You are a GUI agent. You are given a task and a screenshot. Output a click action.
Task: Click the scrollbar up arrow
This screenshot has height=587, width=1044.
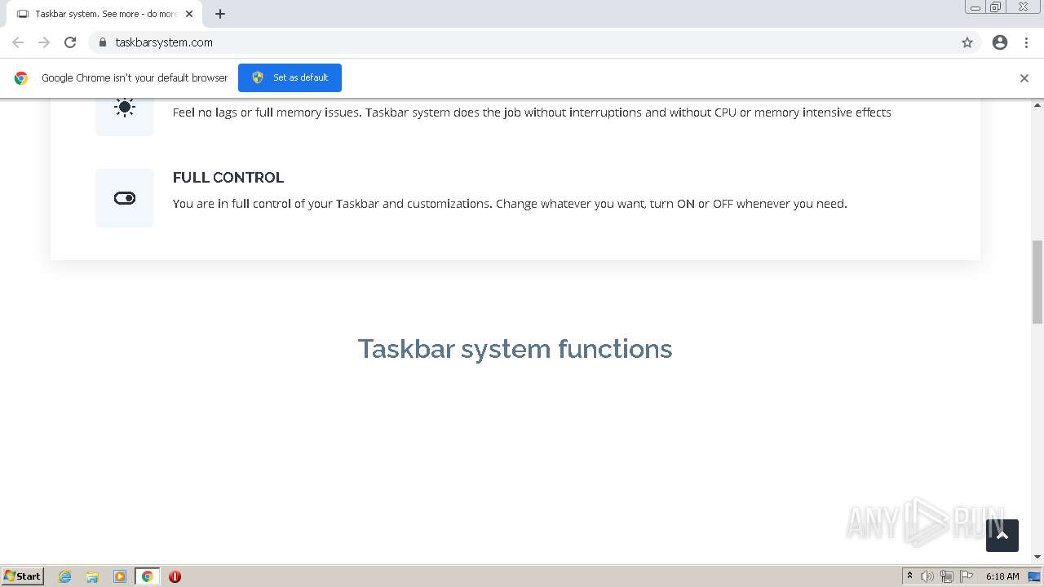[x=1037, y=105]
